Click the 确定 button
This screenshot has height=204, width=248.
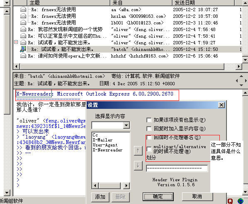(158, 197)
